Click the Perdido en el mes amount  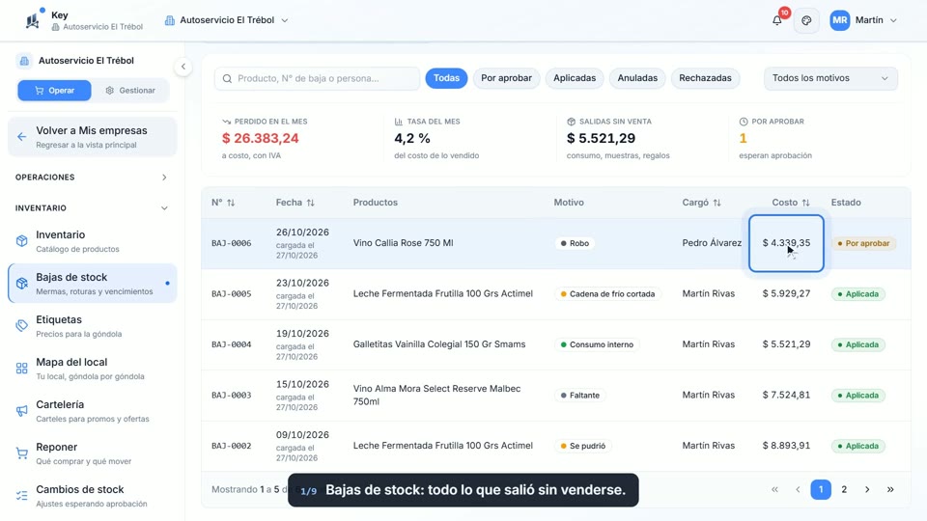pos(260,138)
